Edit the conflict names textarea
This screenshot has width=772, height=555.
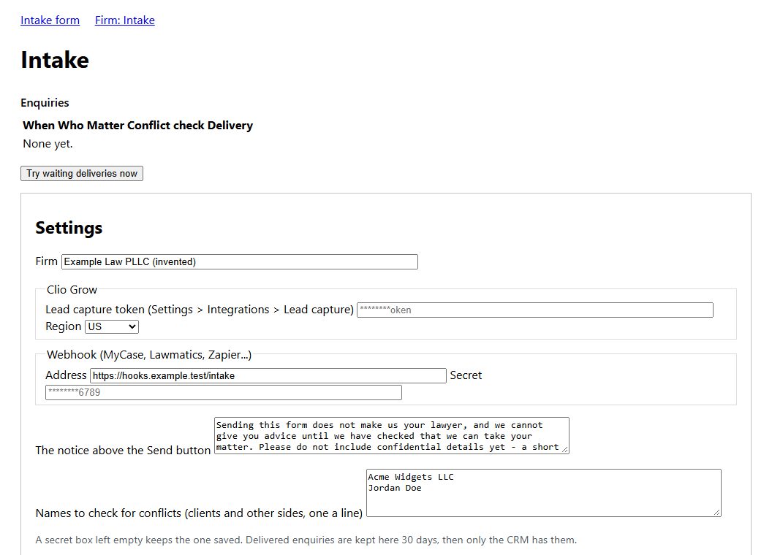point(544,493)
